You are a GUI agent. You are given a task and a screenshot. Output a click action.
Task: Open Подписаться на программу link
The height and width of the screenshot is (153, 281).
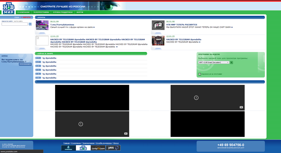point(212,74)
